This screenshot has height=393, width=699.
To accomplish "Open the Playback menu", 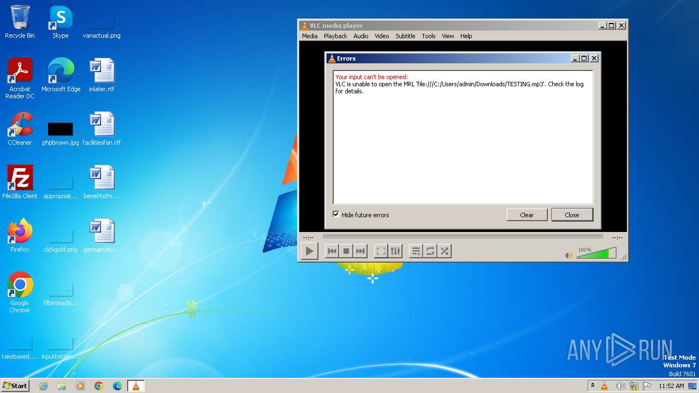I will pos(335,36).
